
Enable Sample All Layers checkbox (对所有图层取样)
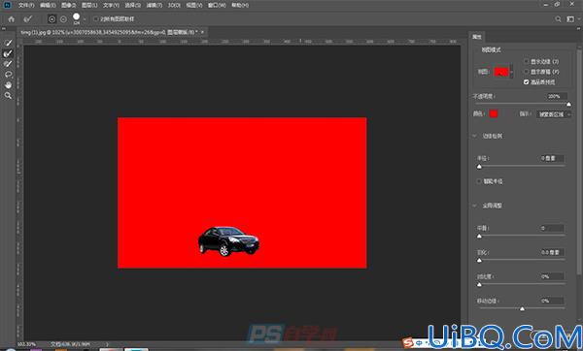(x=96, y=19)
